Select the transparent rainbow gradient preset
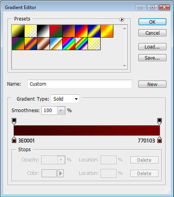The height and width of the screenshot is (197, 174). [x=82, y=44]
